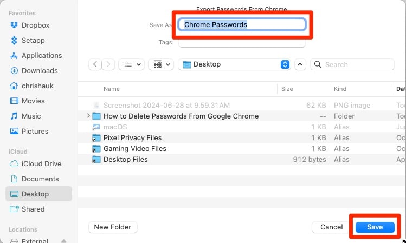Click the Gaming Video Files folder icon
The image size is (406, 243).
click(96, 149)
